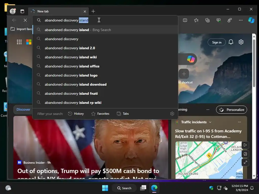Image resolution: width=259 pixels, height=194 pixels.
Task: Select suggestion 'abandoned discovery island wiki'
Action: [x=105, y=57]
